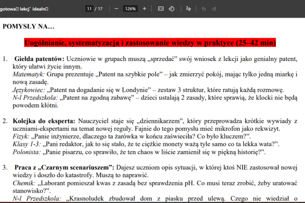Rotate the page counterclockwise
305x203 pixels.
(171, 8)
